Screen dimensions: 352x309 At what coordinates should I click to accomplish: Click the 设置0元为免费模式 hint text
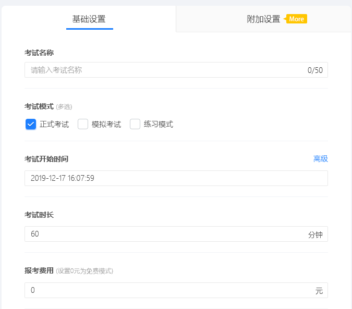(x=84, y=271)
